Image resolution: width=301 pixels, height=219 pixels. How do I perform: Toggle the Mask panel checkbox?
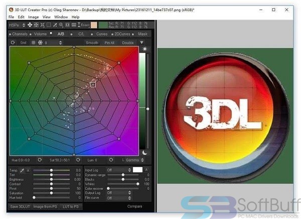click(133, 34)
